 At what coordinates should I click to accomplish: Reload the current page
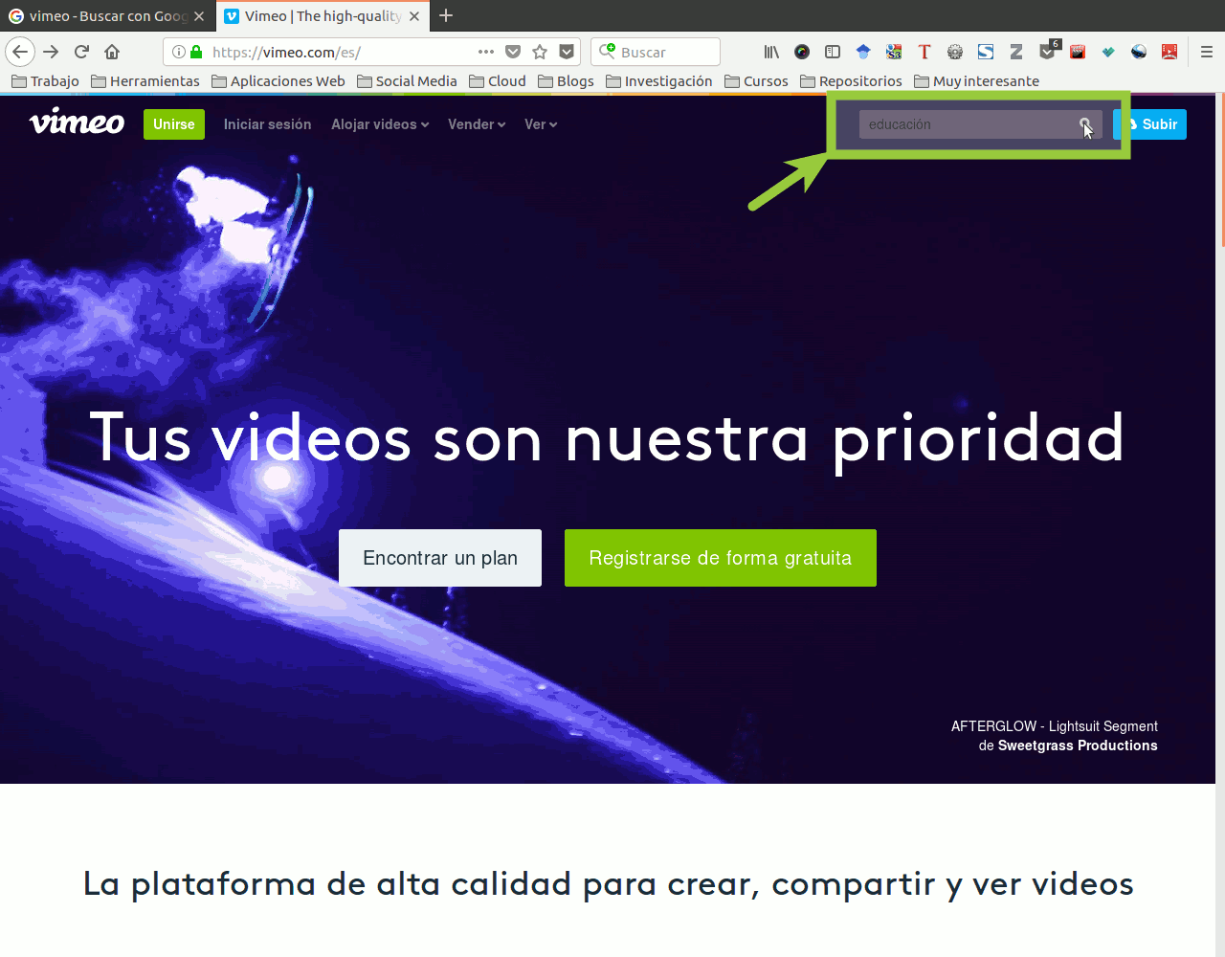tap(81, 52)
